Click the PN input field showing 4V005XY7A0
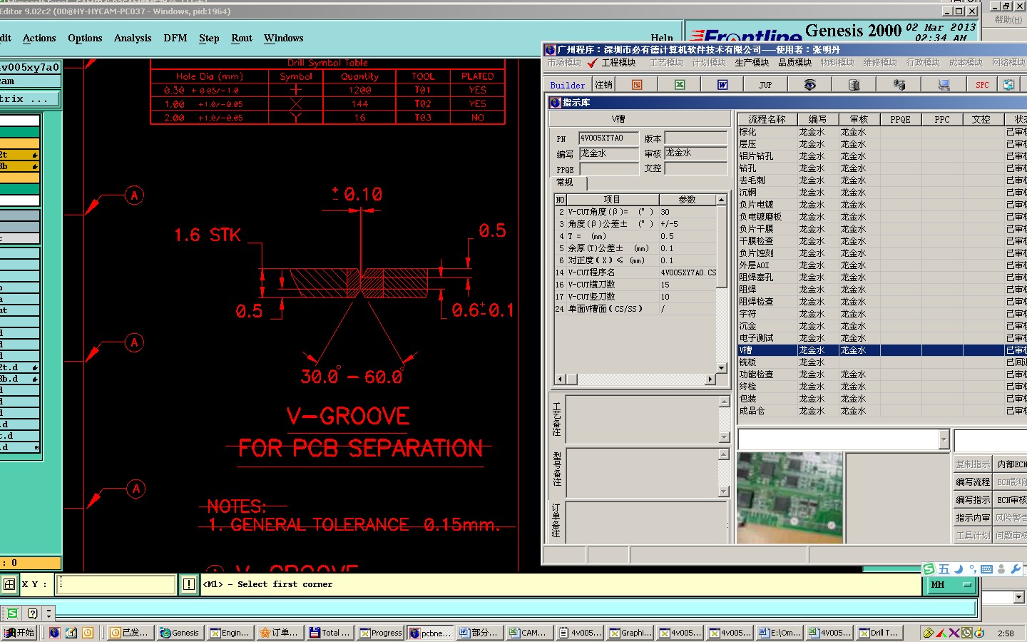 pos(608,138)
